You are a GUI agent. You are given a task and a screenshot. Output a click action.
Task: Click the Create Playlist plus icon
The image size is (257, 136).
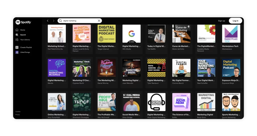[17, 47]
